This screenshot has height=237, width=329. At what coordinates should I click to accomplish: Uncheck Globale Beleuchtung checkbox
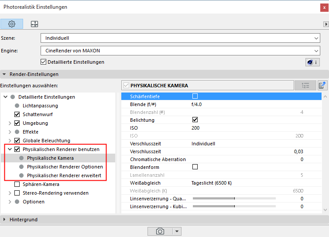click(x=17, y=141)
